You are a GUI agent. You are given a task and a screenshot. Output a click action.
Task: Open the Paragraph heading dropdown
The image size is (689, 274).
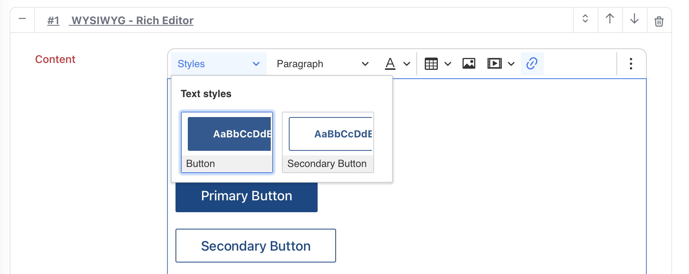(x=323, y=64)
